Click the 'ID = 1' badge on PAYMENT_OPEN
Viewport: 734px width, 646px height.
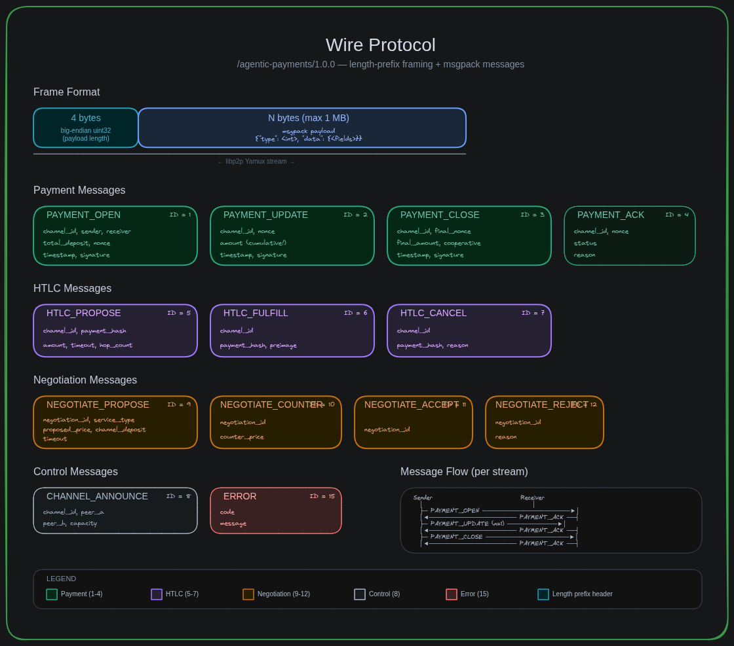click(x=180, y=215)
